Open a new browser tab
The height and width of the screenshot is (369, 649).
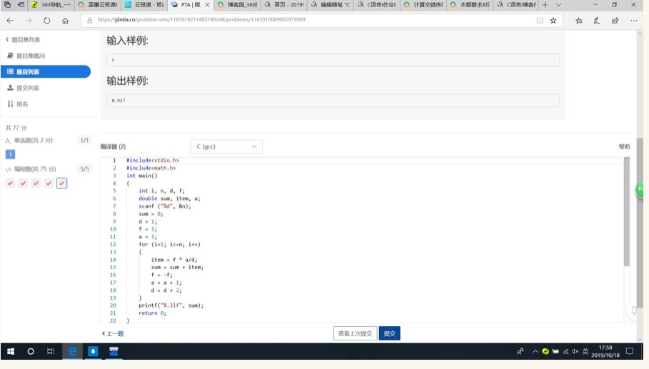click(x=545, y=4)
